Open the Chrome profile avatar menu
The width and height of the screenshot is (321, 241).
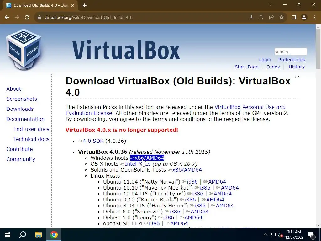304,18
